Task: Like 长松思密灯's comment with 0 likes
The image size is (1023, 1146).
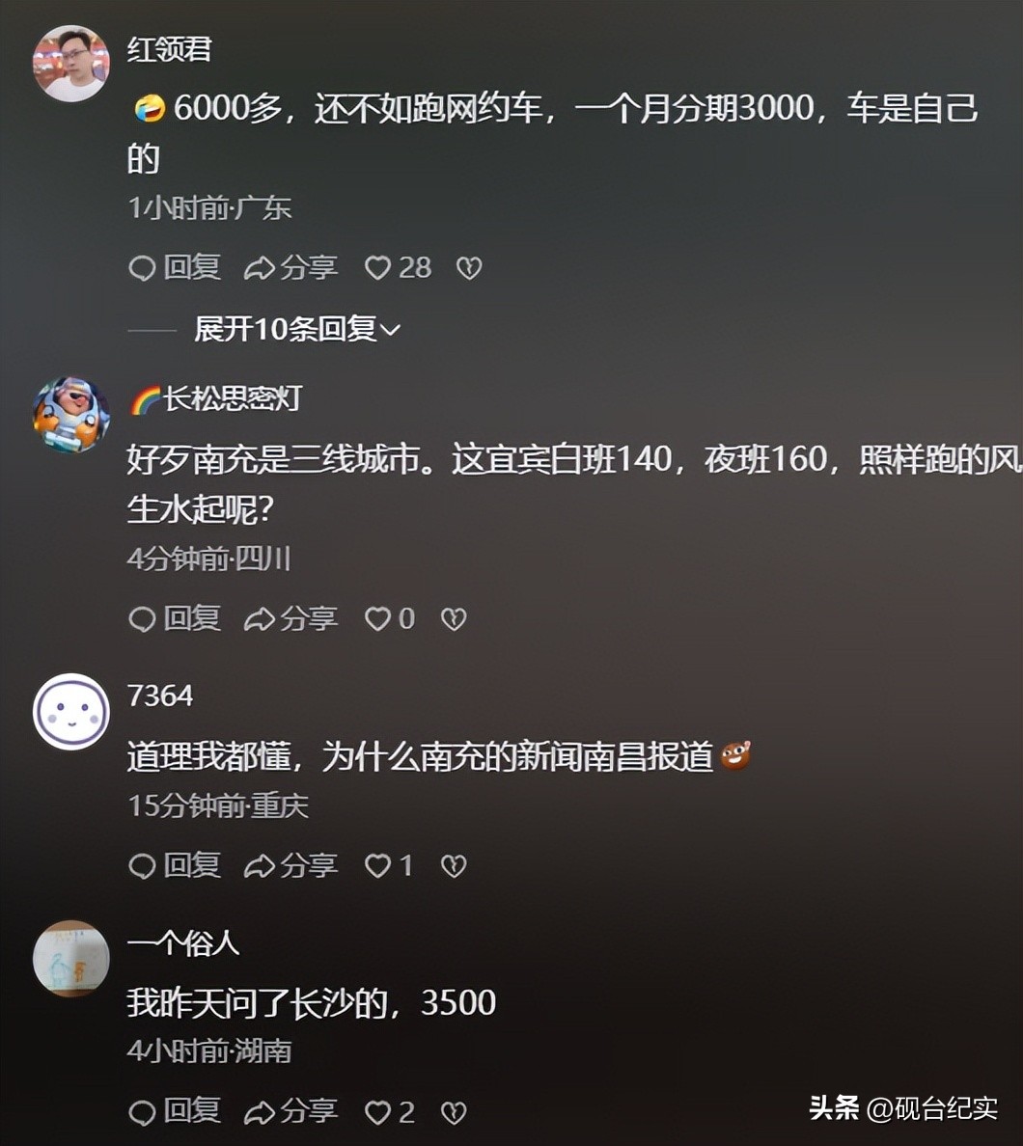Action: coord(390,619)
